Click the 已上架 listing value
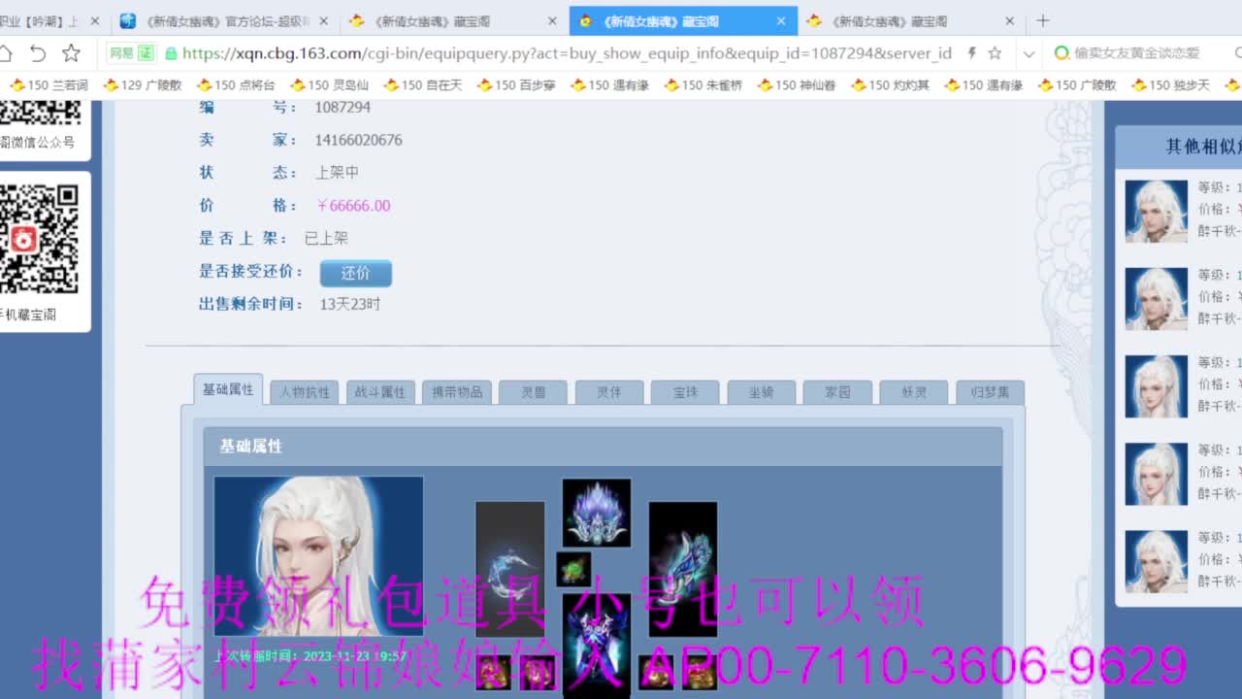Screen dimensions: 1242x699 (326, 238)
